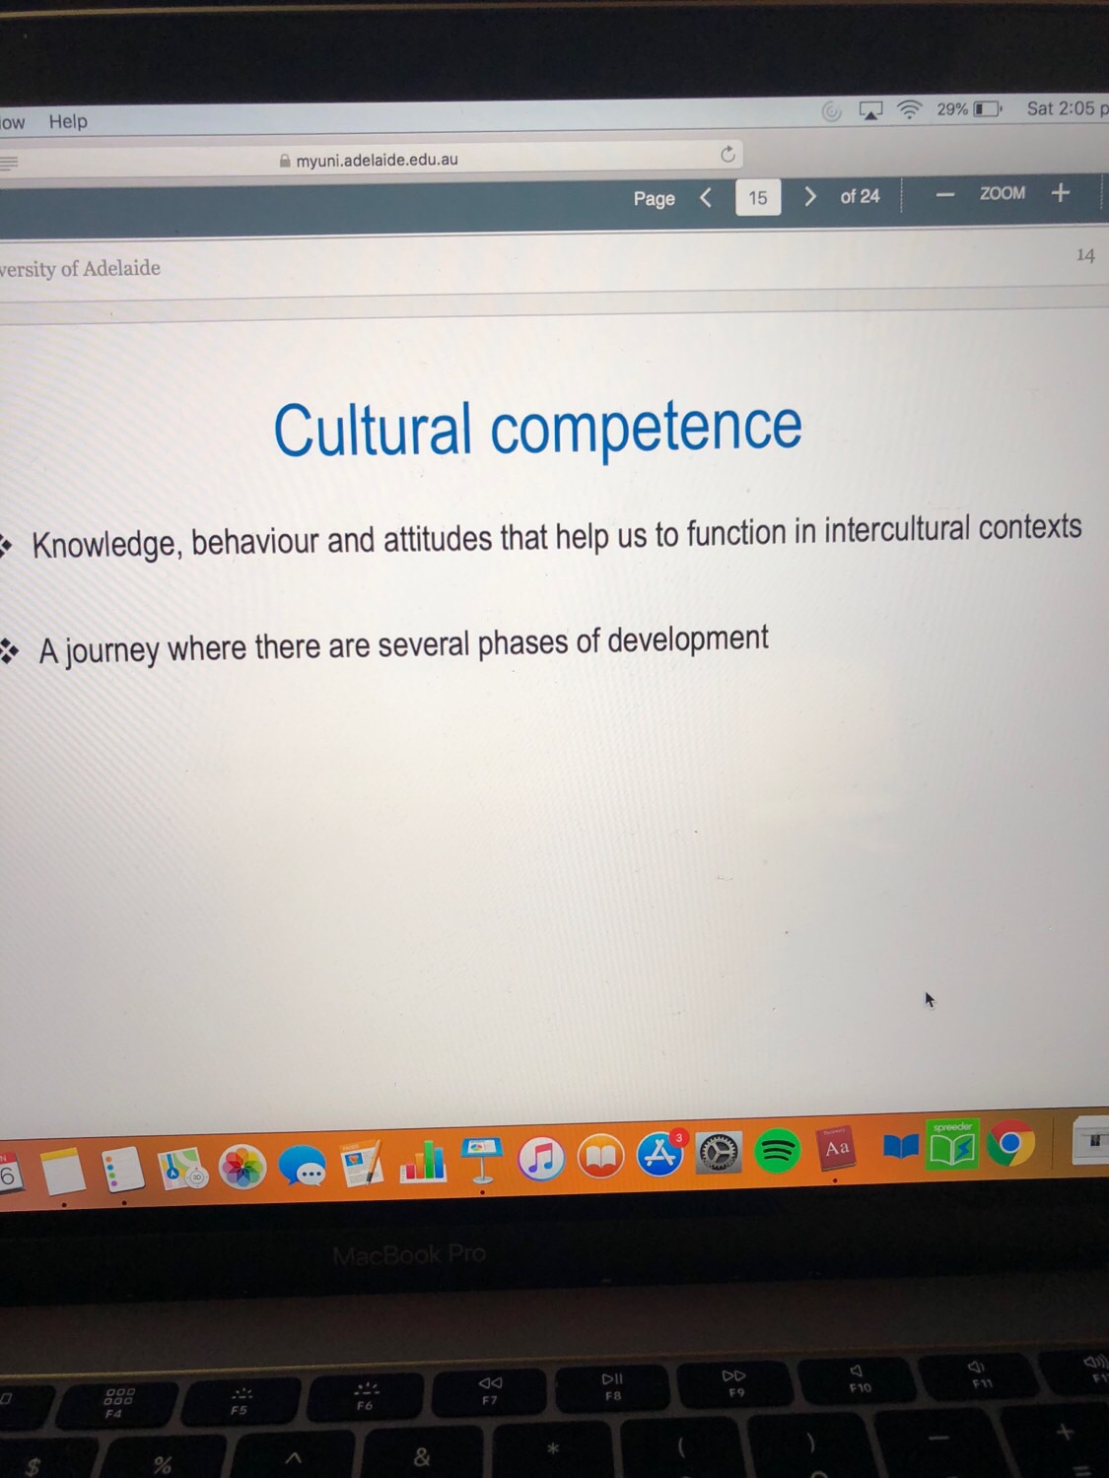Click the clock showing Sat 2:05
The width and height of the screenshot is (1109, 1478).
tap(1067, 107)
